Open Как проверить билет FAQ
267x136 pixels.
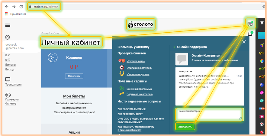[130, 114]
